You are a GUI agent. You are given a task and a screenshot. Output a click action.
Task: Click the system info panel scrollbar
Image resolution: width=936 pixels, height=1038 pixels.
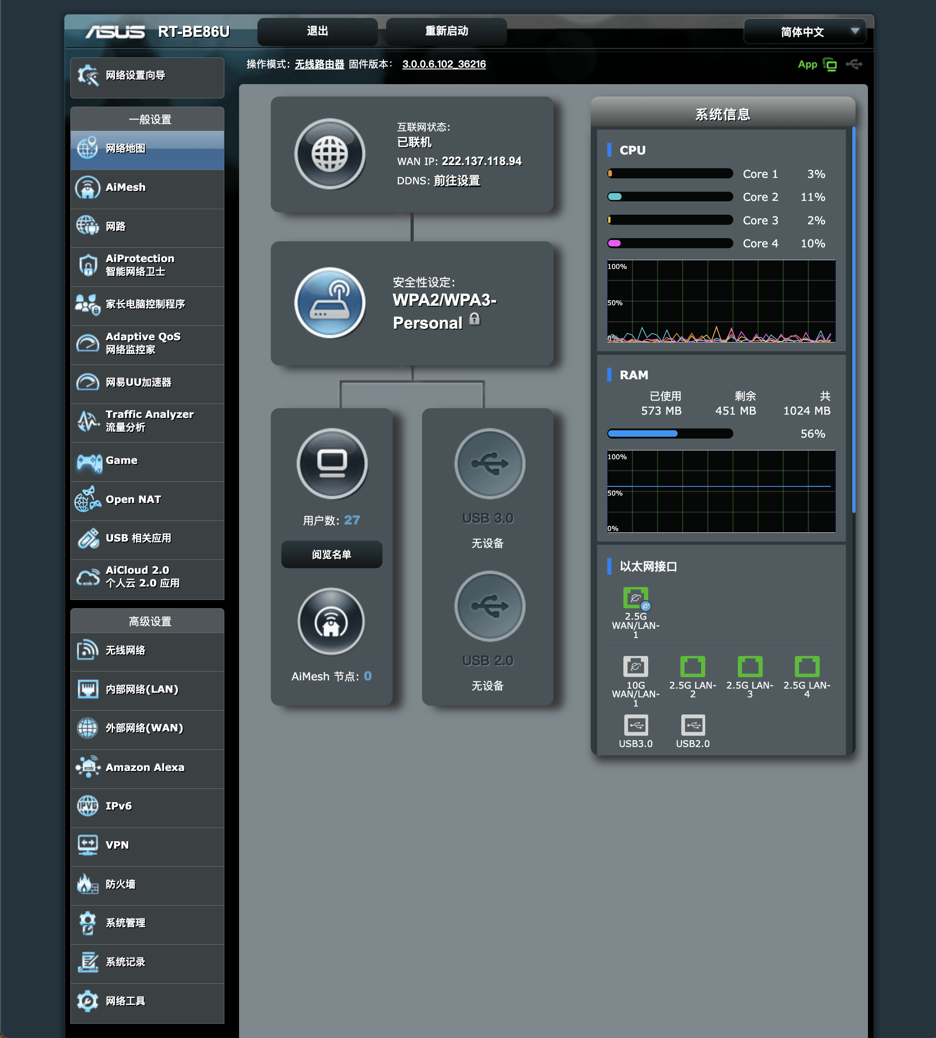[854, 319]
